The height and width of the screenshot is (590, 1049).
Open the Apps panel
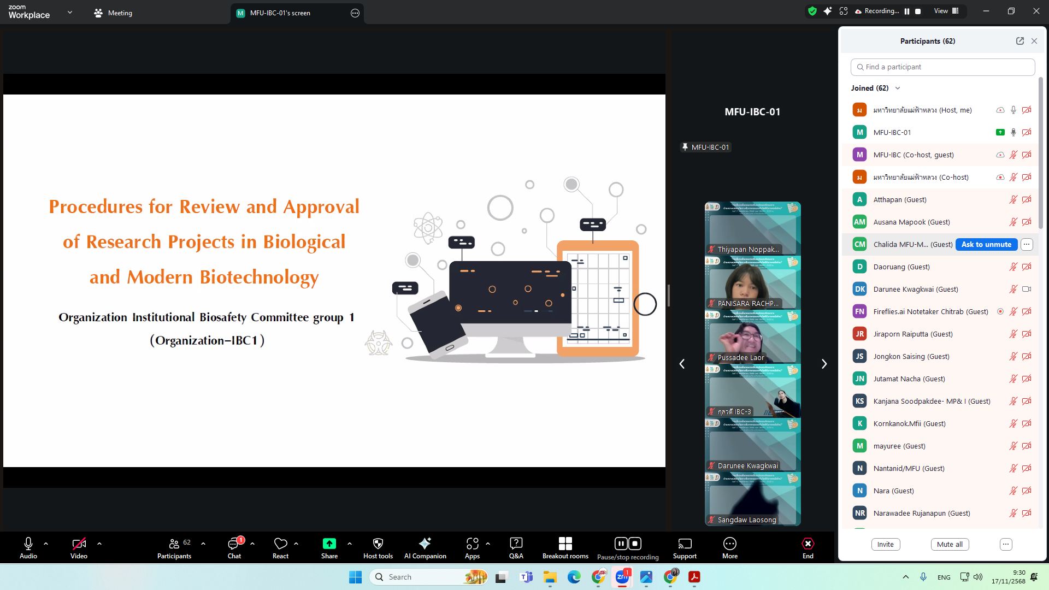(472, 547)
